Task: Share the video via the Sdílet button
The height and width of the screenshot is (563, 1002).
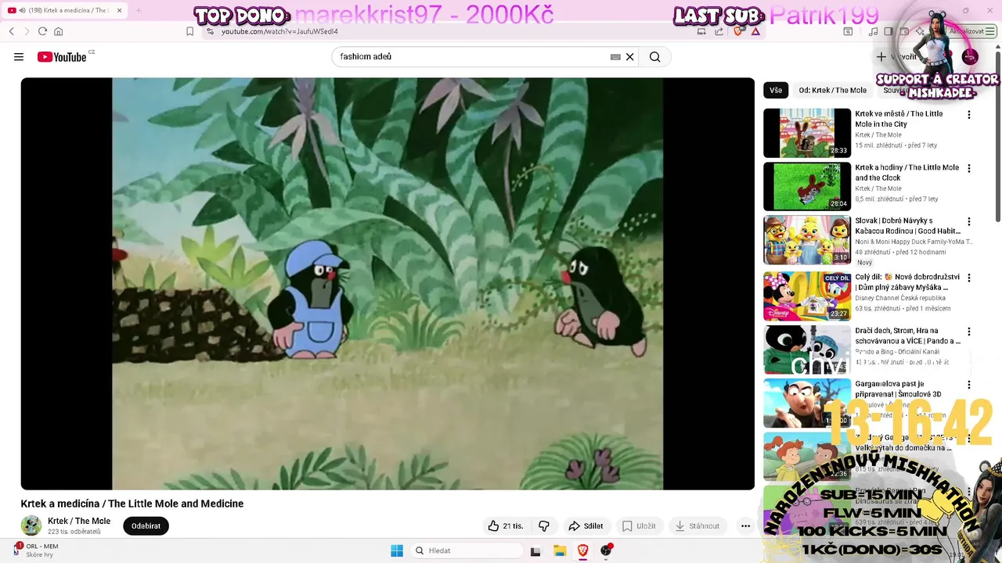Action: click(x=586, y=526)
